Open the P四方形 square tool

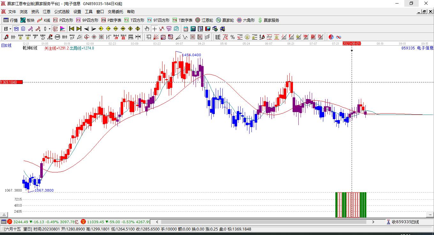(63, 20)
